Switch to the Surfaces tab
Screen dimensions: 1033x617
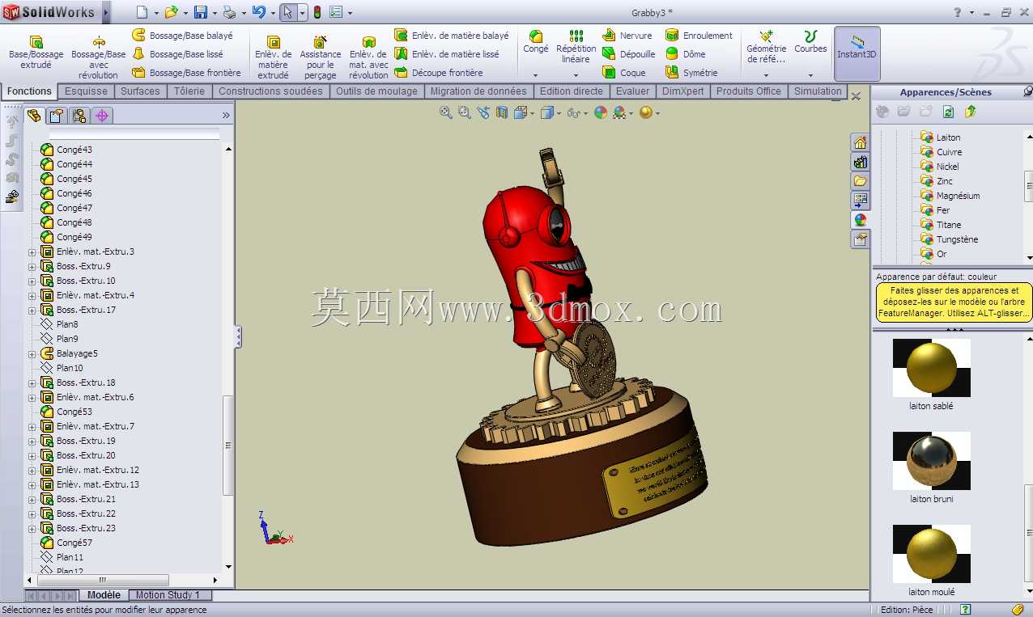point(140,91)
